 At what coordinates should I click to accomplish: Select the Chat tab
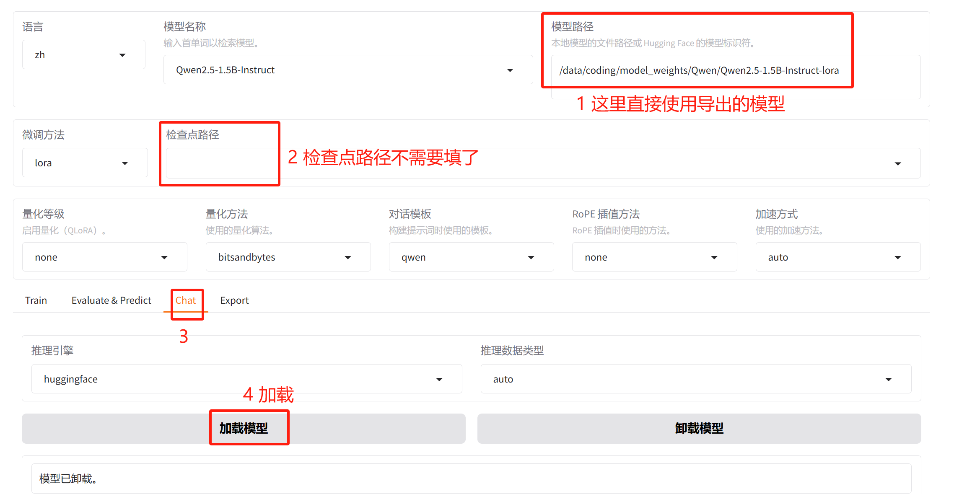(186, 300)
